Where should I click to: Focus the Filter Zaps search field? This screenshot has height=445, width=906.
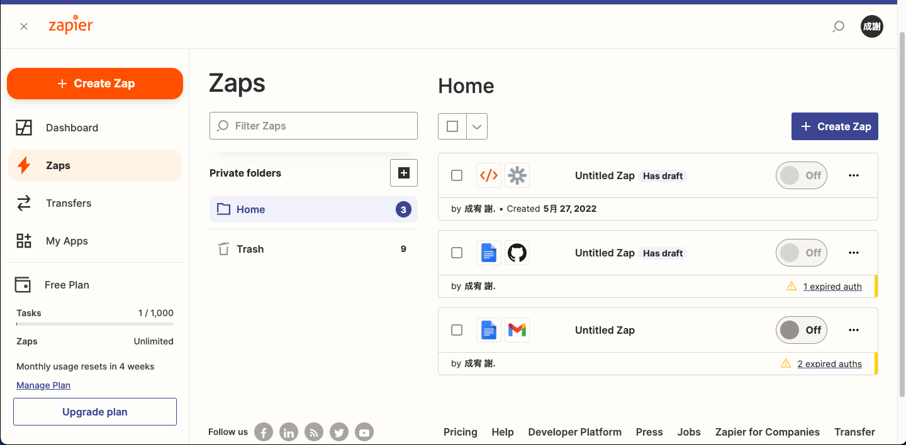point(313,126)
